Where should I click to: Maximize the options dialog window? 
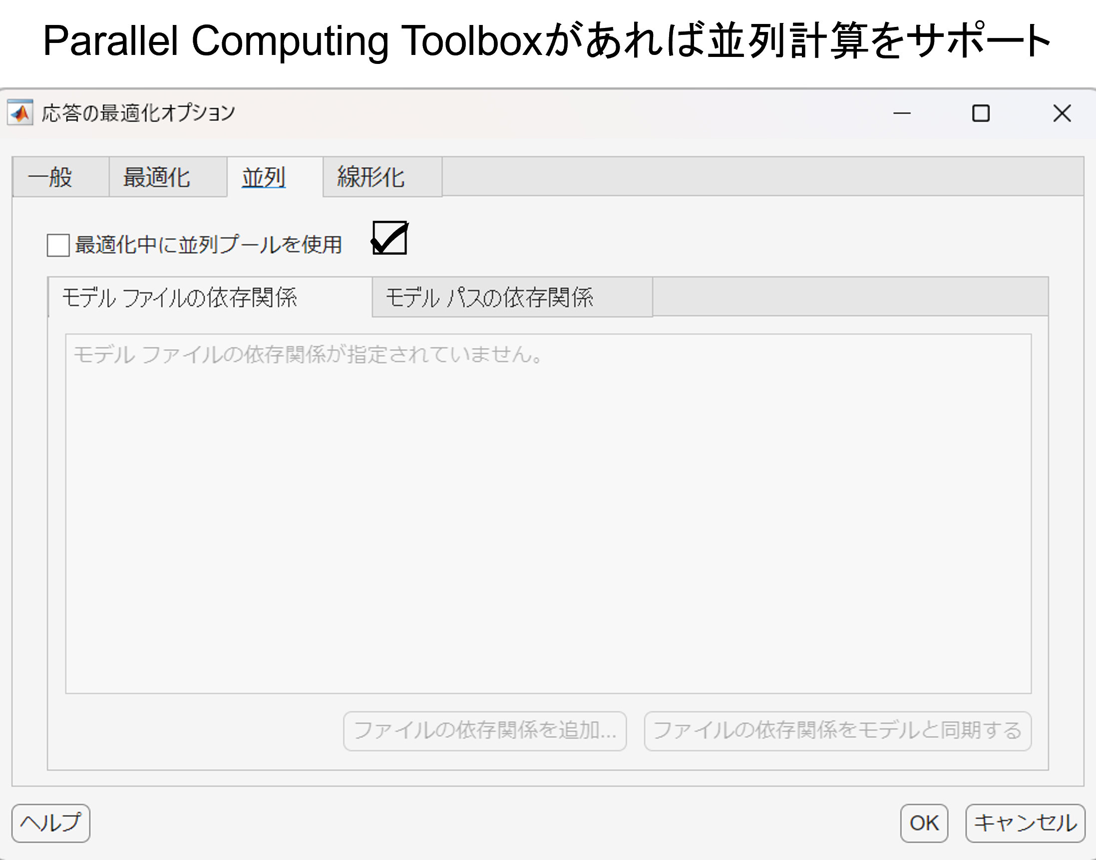[x=980, y=113]
